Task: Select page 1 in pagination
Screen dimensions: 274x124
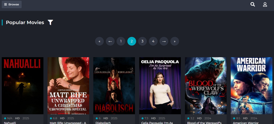Action: 121,41
